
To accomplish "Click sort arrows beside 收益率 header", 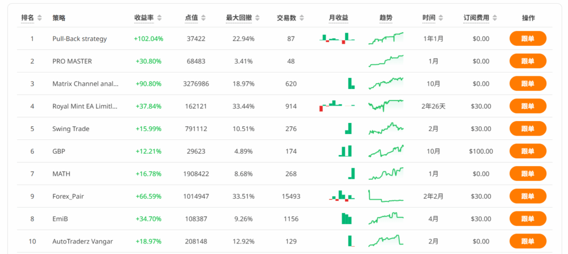I will point(160,18).
